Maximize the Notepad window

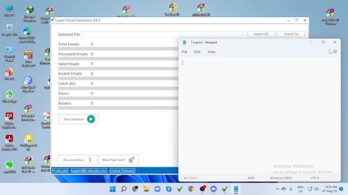coord(323,42)
